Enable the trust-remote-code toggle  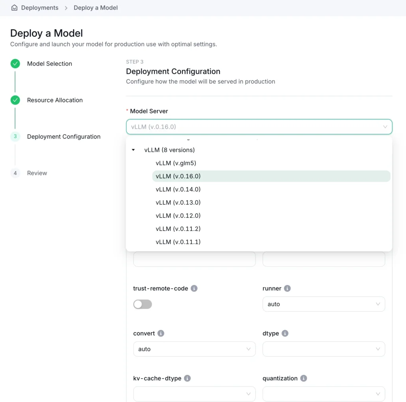[x=143, y=304]
